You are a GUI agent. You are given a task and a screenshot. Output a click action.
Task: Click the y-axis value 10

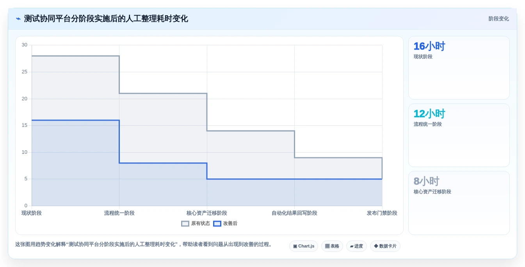click(25, 152)
